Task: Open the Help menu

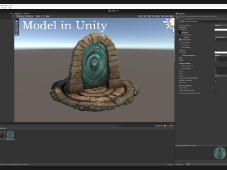Action: (x=10, y=8)
